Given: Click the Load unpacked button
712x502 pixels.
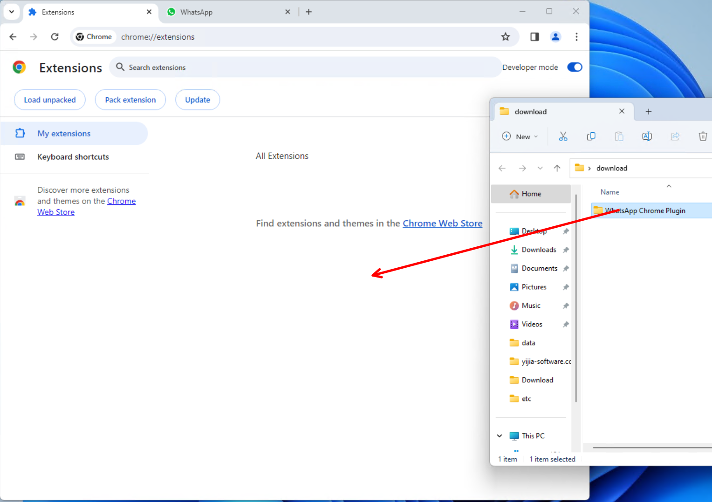Looking at the screenshot, I should [x=50, y=100].
